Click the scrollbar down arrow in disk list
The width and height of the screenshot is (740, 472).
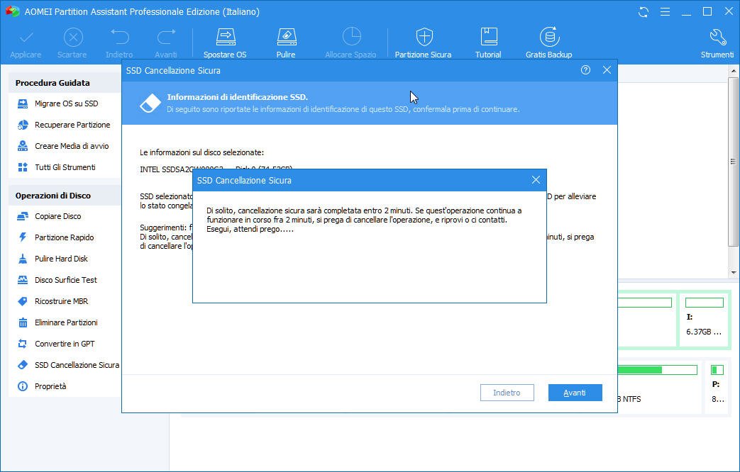(x=734, y=273)
